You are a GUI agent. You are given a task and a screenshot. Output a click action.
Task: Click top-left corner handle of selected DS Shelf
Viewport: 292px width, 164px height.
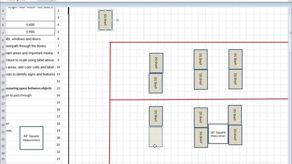(x=99, y=10)
